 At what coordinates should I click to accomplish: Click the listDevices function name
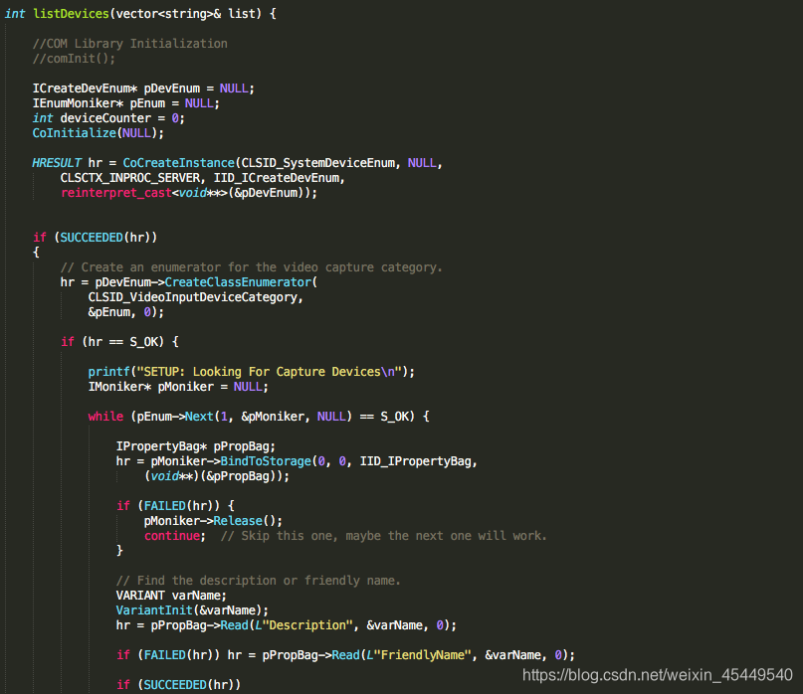click(x=71, y=14)
